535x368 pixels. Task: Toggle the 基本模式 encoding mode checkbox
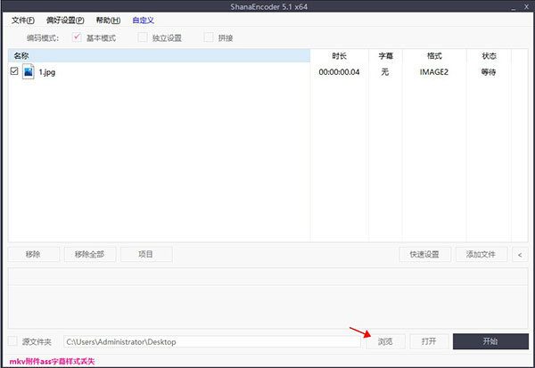click(77, 37)
